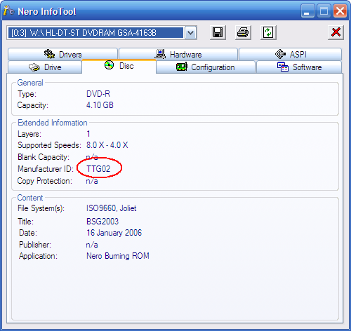Click the DVD-R type value
The width and height of the screenshot is (351, 331).
98,94
